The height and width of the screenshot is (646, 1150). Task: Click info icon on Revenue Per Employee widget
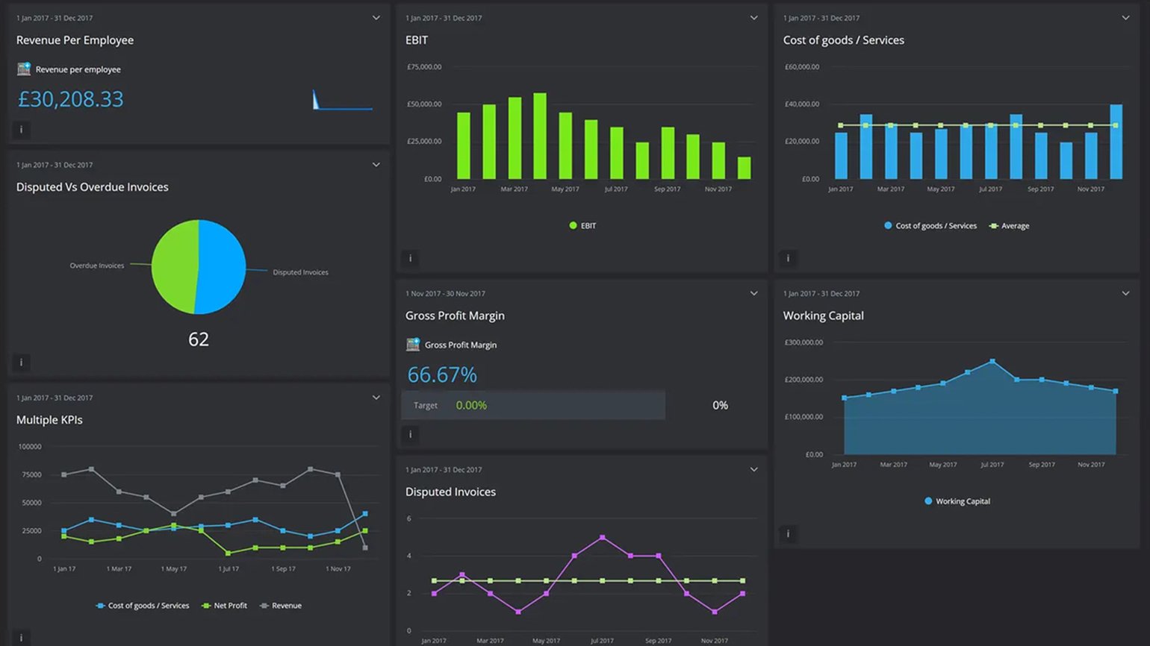pyautogui.click(x=21, y=130)
